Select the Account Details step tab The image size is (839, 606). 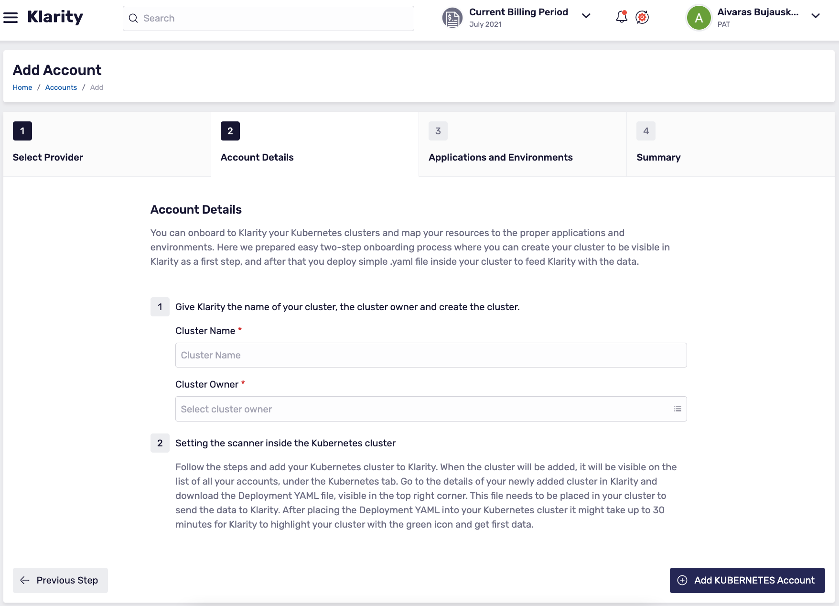(315, 144)
